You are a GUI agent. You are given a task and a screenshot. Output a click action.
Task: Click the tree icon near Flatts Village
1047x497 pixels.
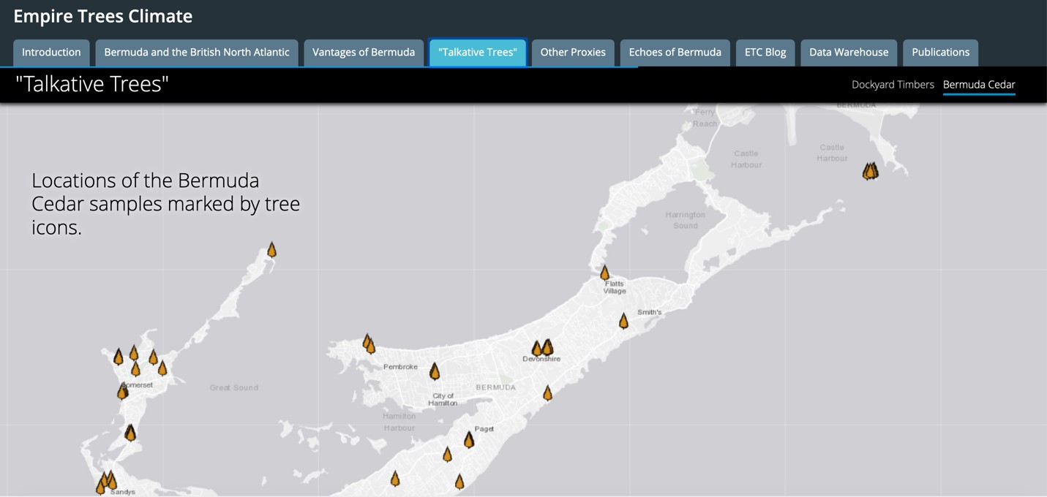tap(604, 273)
